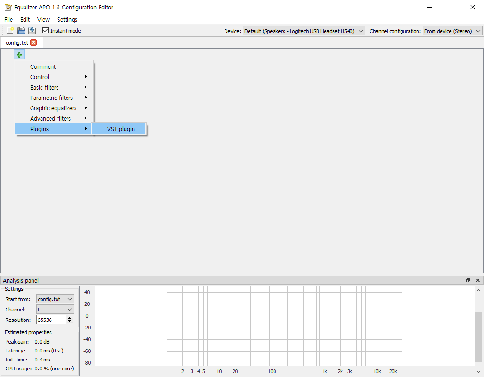The image size is (484, 377).
Task: Open the Channel configuration dropdown
Action: tap(452, 31)
